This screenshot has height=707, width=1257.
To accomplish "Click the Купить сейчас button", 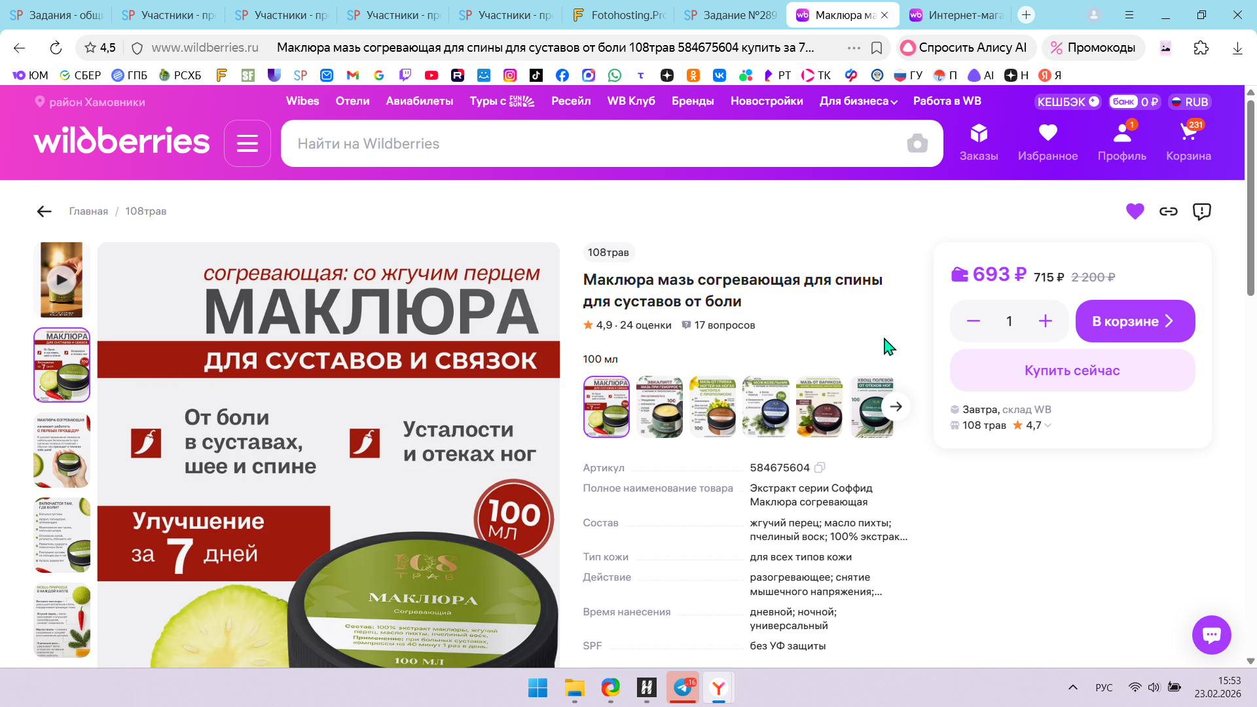I will click(1072, 371).
